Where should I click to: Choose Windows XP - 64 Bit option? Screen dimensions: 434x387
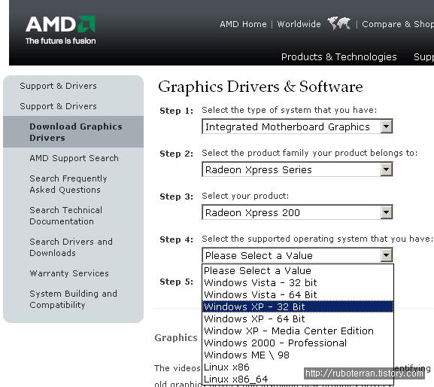[298, 318]
